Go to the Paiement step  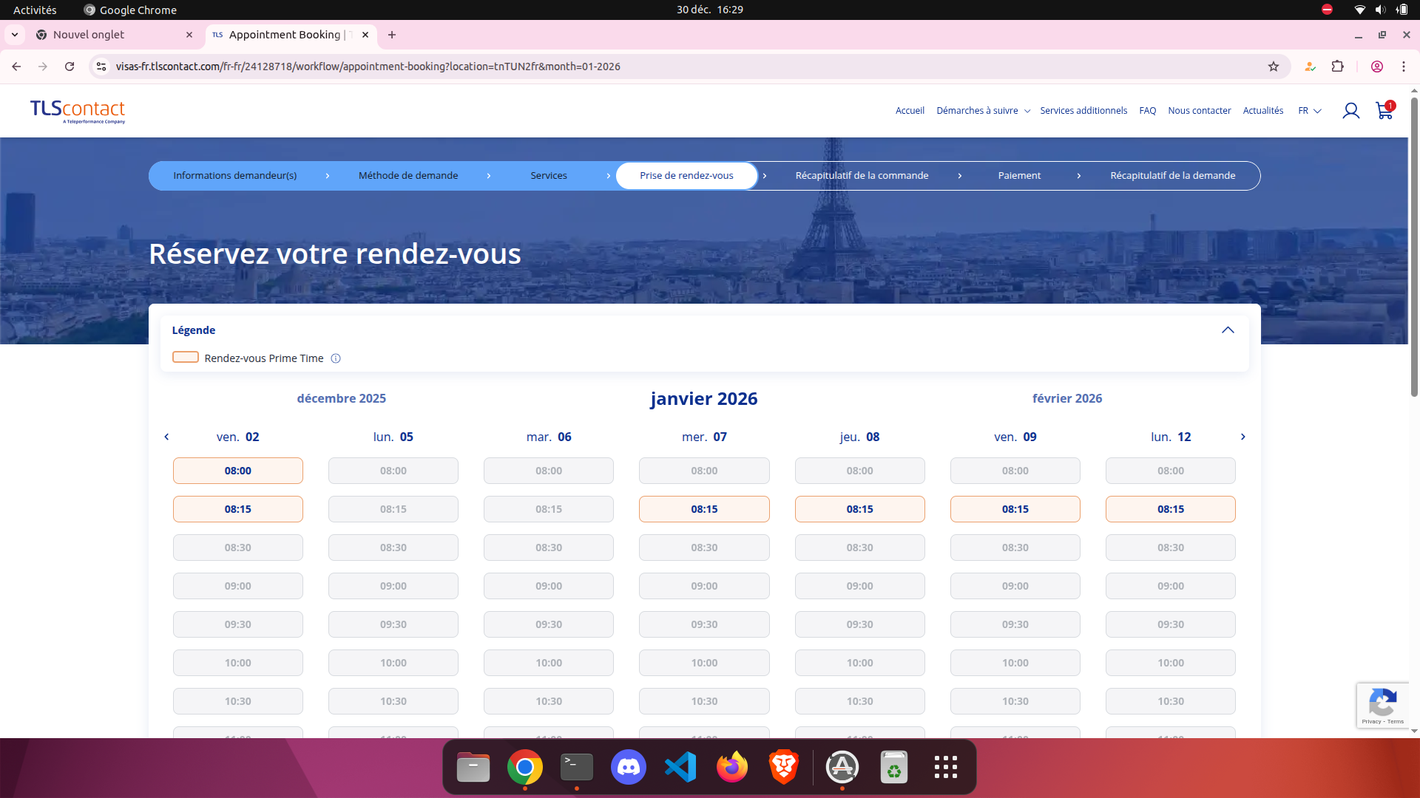tap(1019, 176)
